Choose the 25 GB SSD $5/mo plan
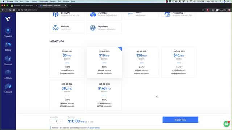This screenshot has width=232, height=130. pyautogui.click(x=67, y=62)
